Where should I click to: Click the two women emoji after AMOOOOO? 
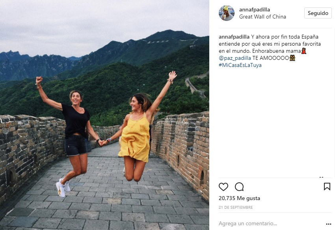click(x=292, y=58)
